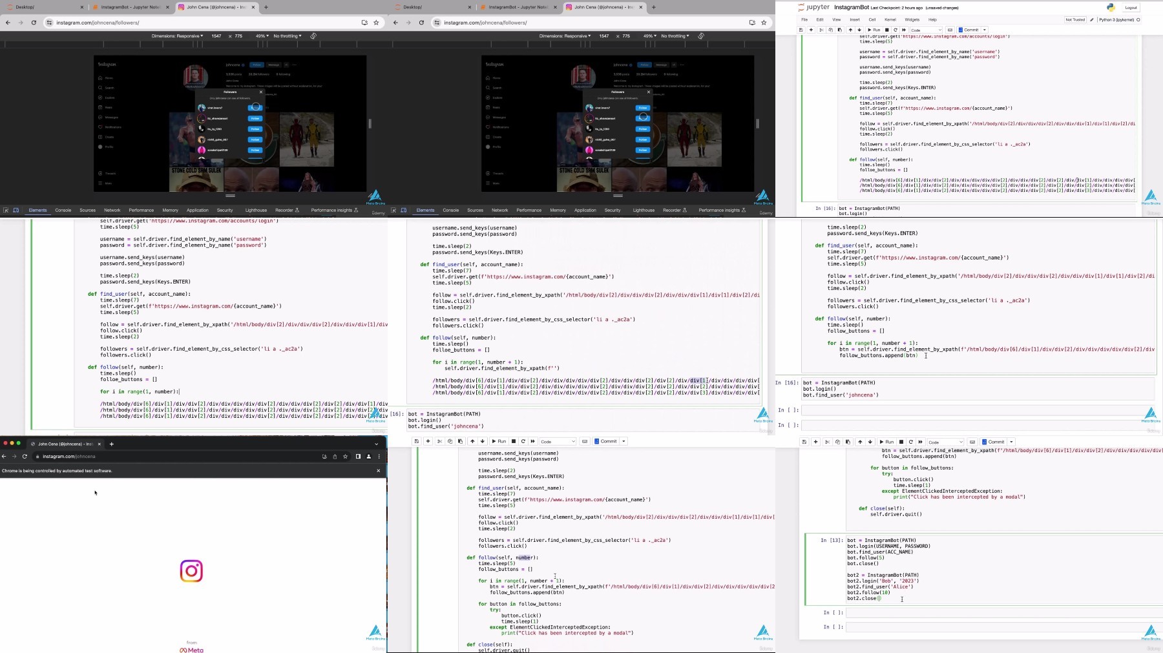Click pencil edit icon beside Not Trusted

(x=1092, y=19)
